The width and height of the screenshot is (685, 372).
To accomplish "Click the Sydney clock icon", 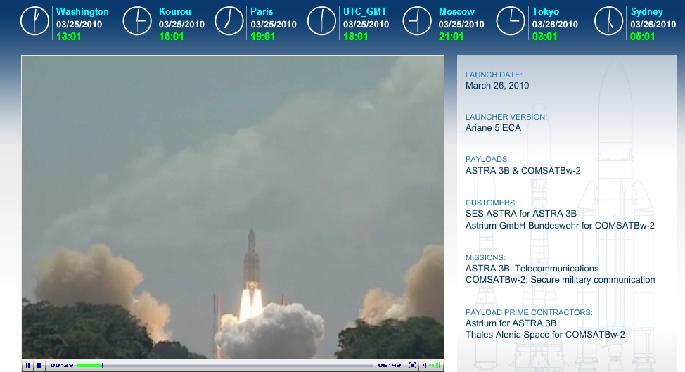I will [609, 21].
